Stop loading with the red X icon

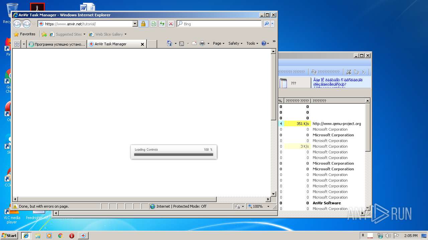[x=171, y=24]
